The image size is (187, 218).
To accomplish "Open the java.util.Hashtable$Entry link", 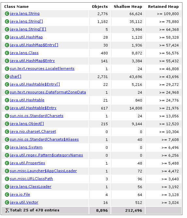I will click(33, 108).
